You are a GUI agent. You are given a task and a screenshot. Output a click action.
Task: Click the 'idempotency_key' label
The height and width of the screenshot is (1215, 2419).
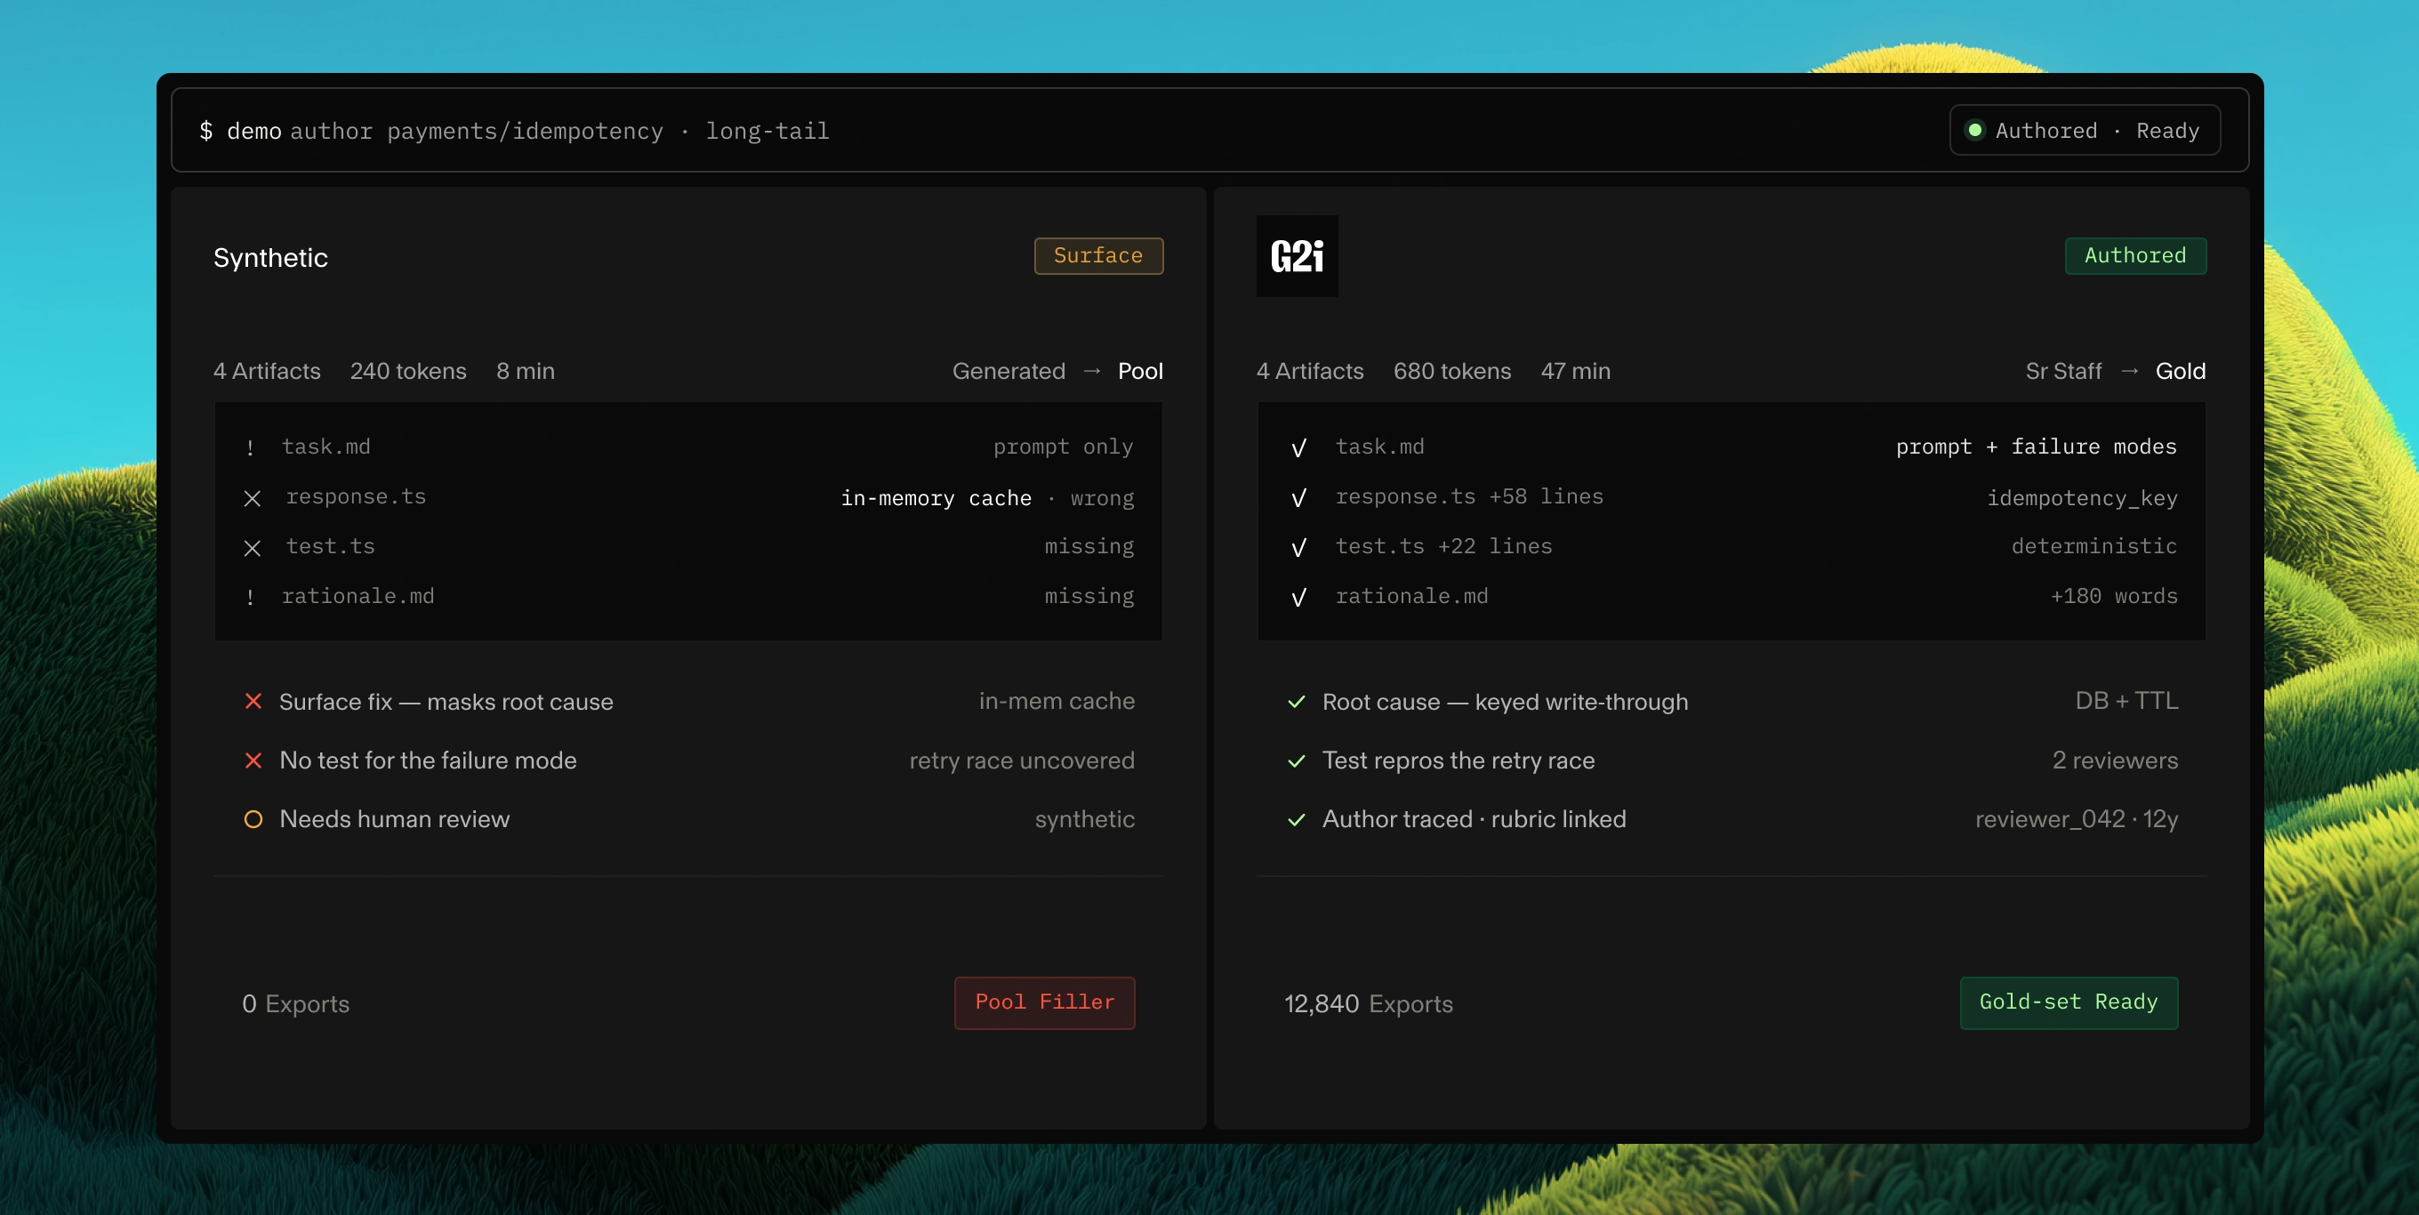(2082, 499)
